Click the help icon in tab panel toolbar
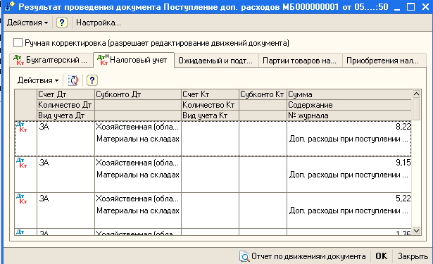 [x=92, y=80]
